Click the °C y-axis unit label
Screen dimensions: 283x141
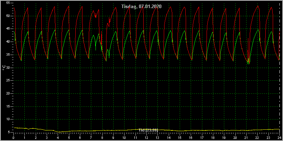(x=4, y=67)
